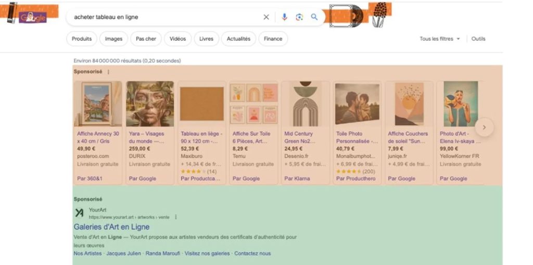Image resolution: width=533 pixels, height=265 pixels.
Task: Click the Par 360&1 attribution link
Action: 90,179
